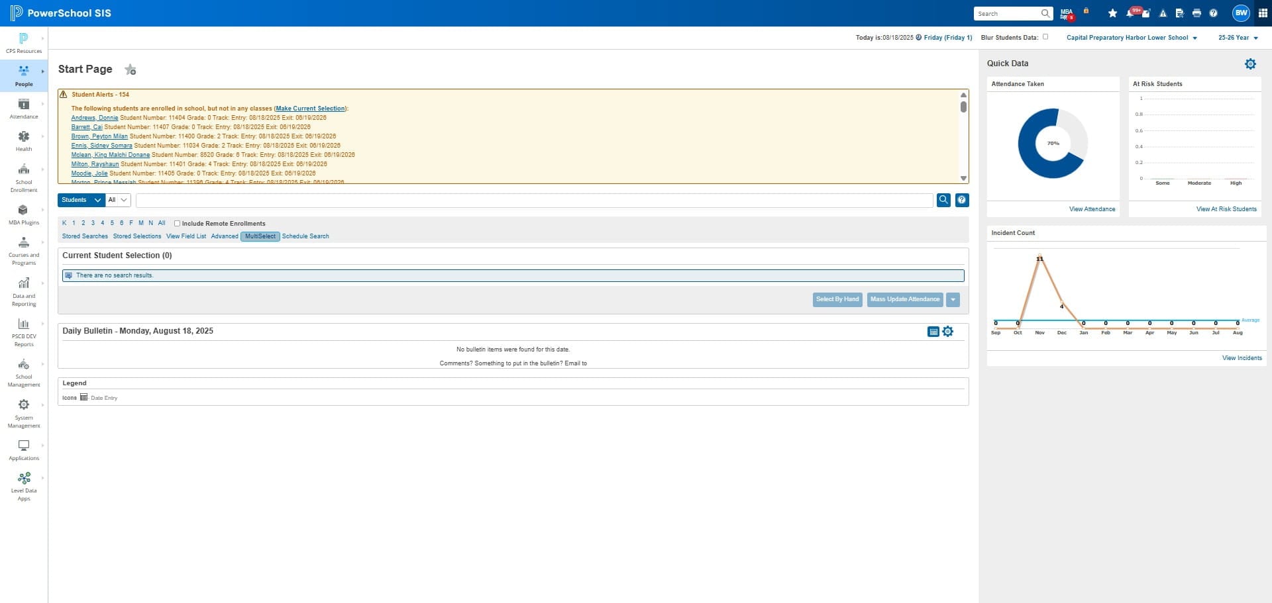Open the alerts warning triangle icon
Viewport: 1272px width, 603px height.
[1163, 13]
